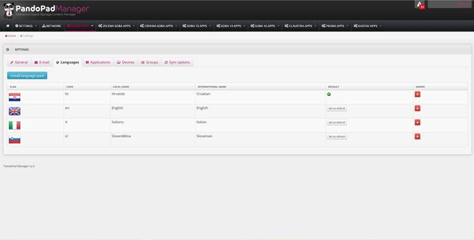Set Italian as default language
474x240 pixels.
tap(337, 123)
